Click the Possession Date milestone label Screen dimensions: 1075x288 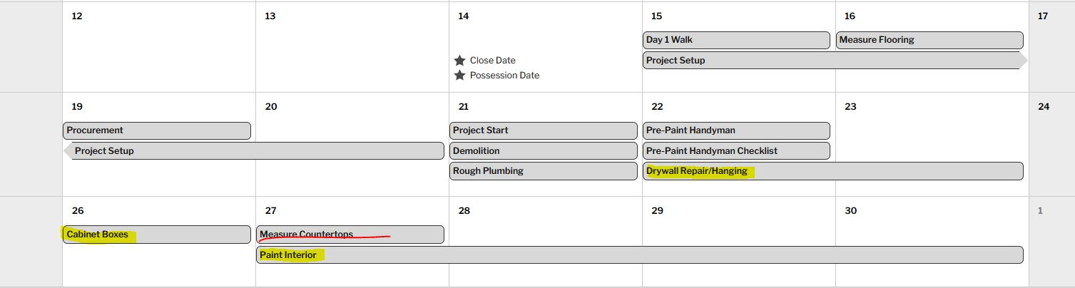point(505,76)
